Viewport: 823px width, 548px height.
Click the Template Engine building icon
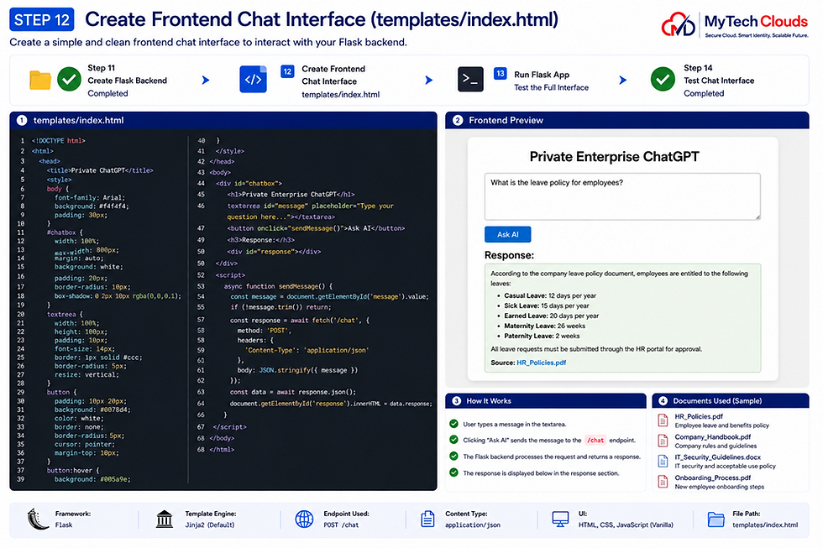[165, 519]
